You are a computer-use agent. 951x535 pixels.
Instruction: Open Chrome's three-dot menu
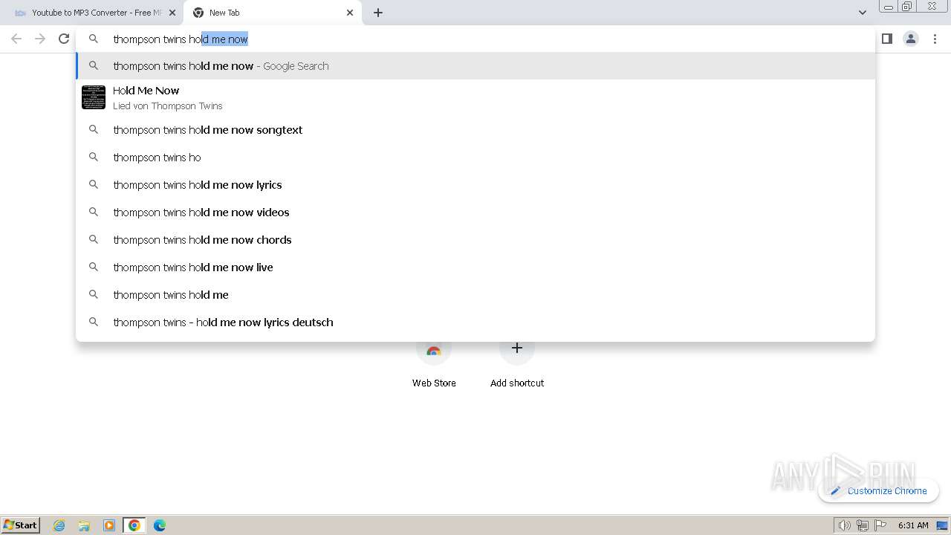(935, 39)
